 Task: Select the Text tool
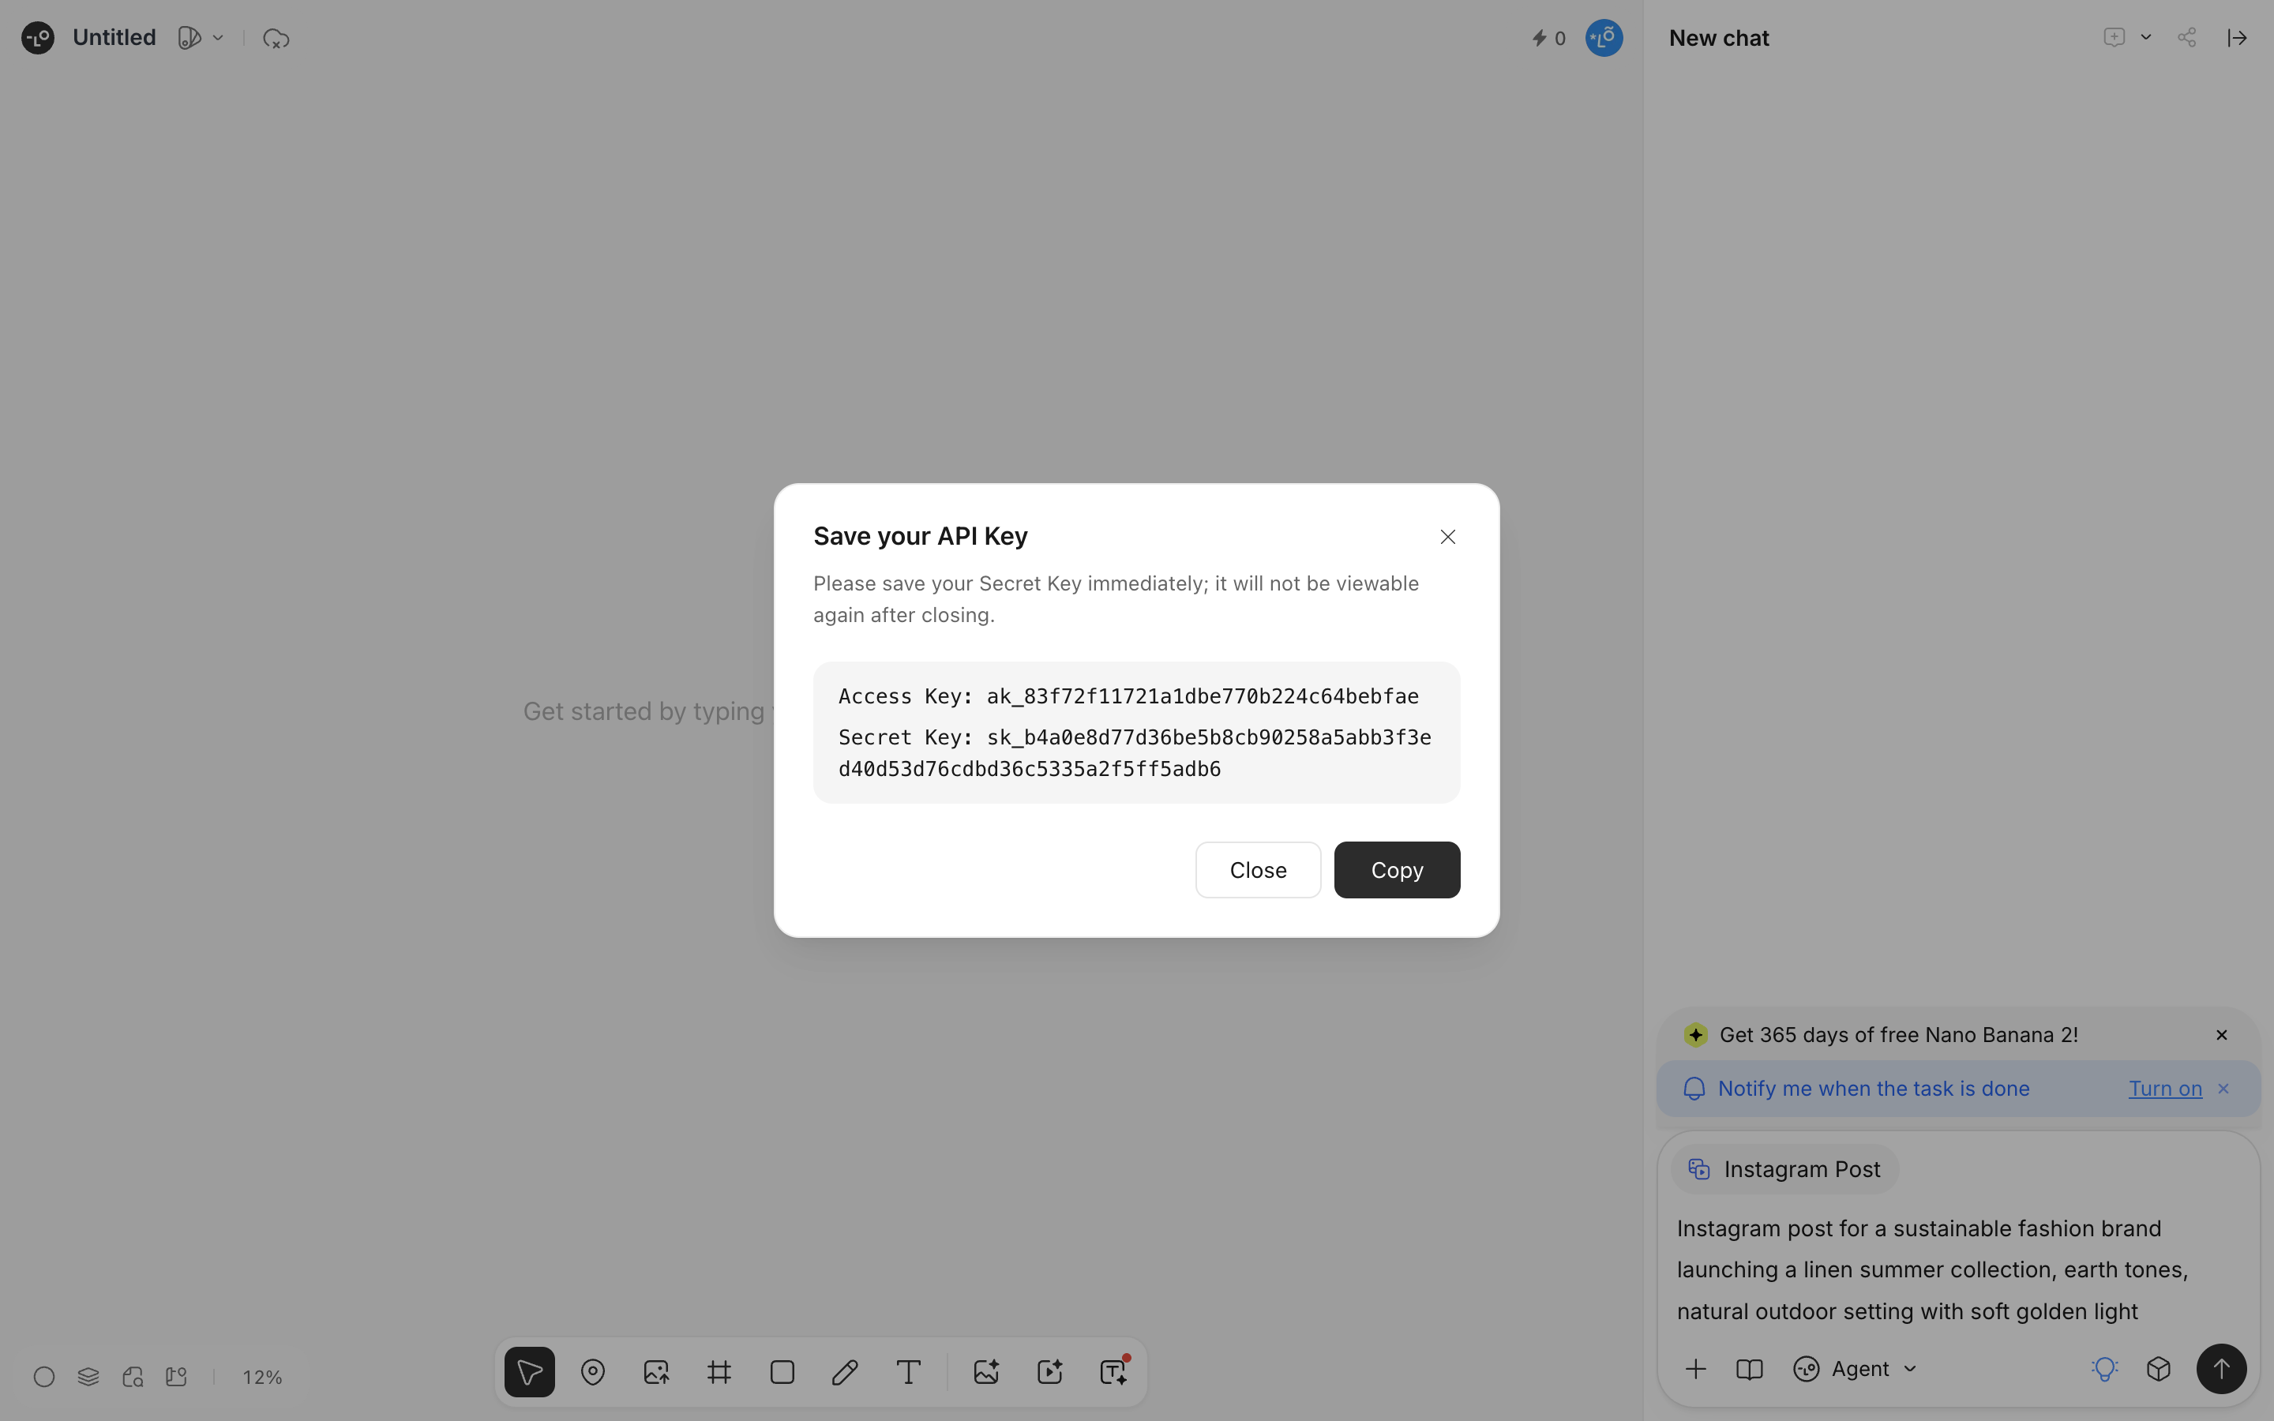pos(908,1372)
